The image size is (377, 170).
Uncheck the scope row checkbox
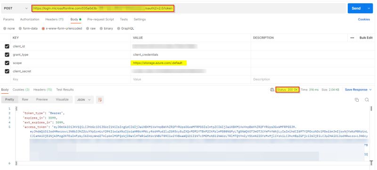[7, 63]
